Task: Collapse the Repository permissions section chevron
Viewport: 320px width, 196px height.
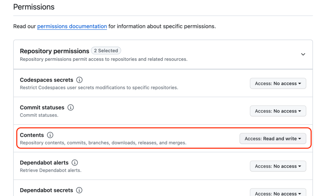Action: [303, 54]
